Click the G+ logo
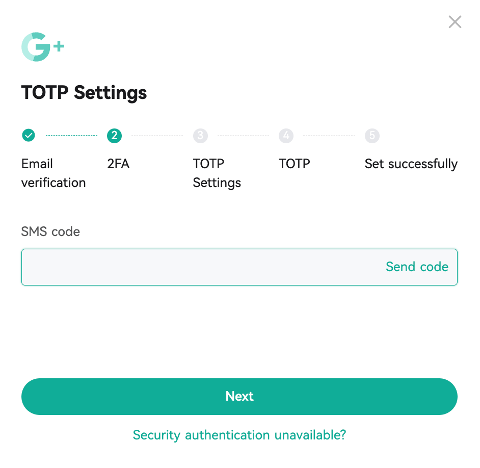Image resolution: width=480 pixels, height=468 pixels. coord(43,47)
